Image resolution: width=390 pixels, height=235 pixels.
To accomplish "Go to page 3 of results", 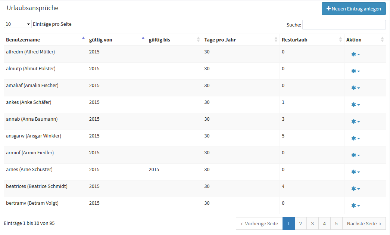I will pyautogui.click(x=312, y=224).
